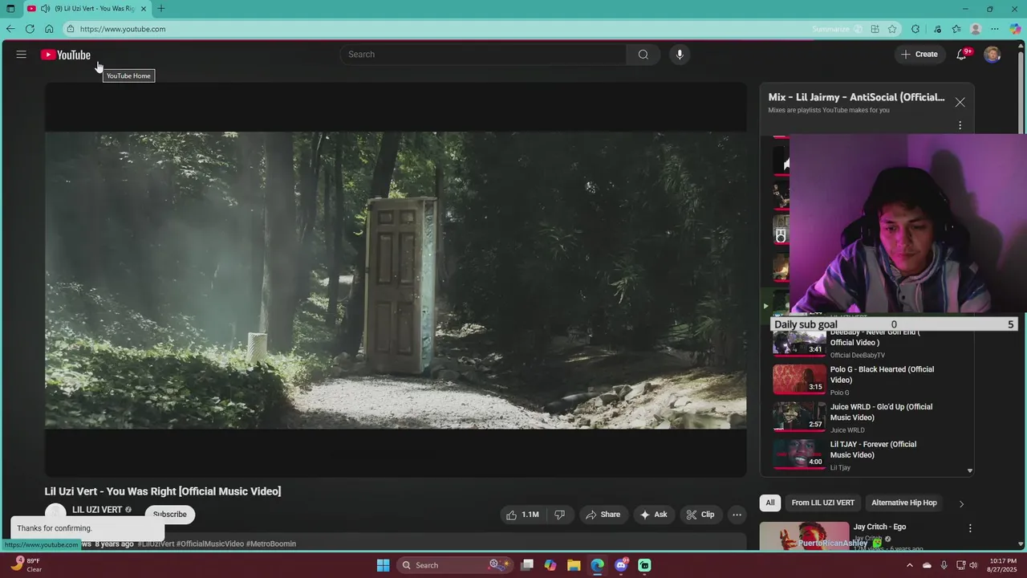Click the YouTube search magnifier button
1027x578 pixels.
coord(643,55)
